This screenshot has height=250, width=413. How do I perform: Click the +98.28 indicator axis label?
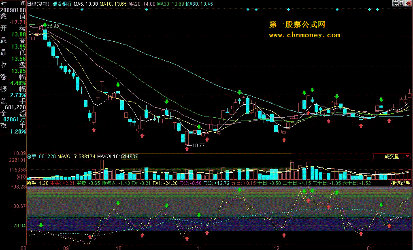18,186
